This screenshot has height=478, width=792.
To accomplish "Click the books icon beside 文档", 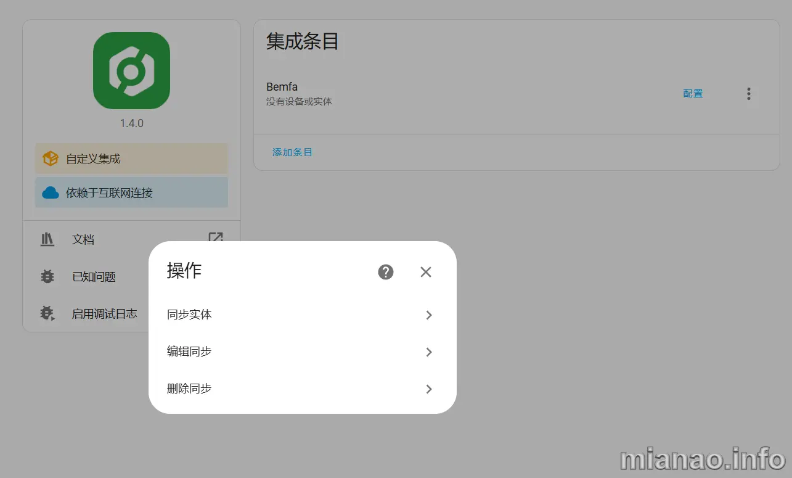I will click(x=47, y=239).
